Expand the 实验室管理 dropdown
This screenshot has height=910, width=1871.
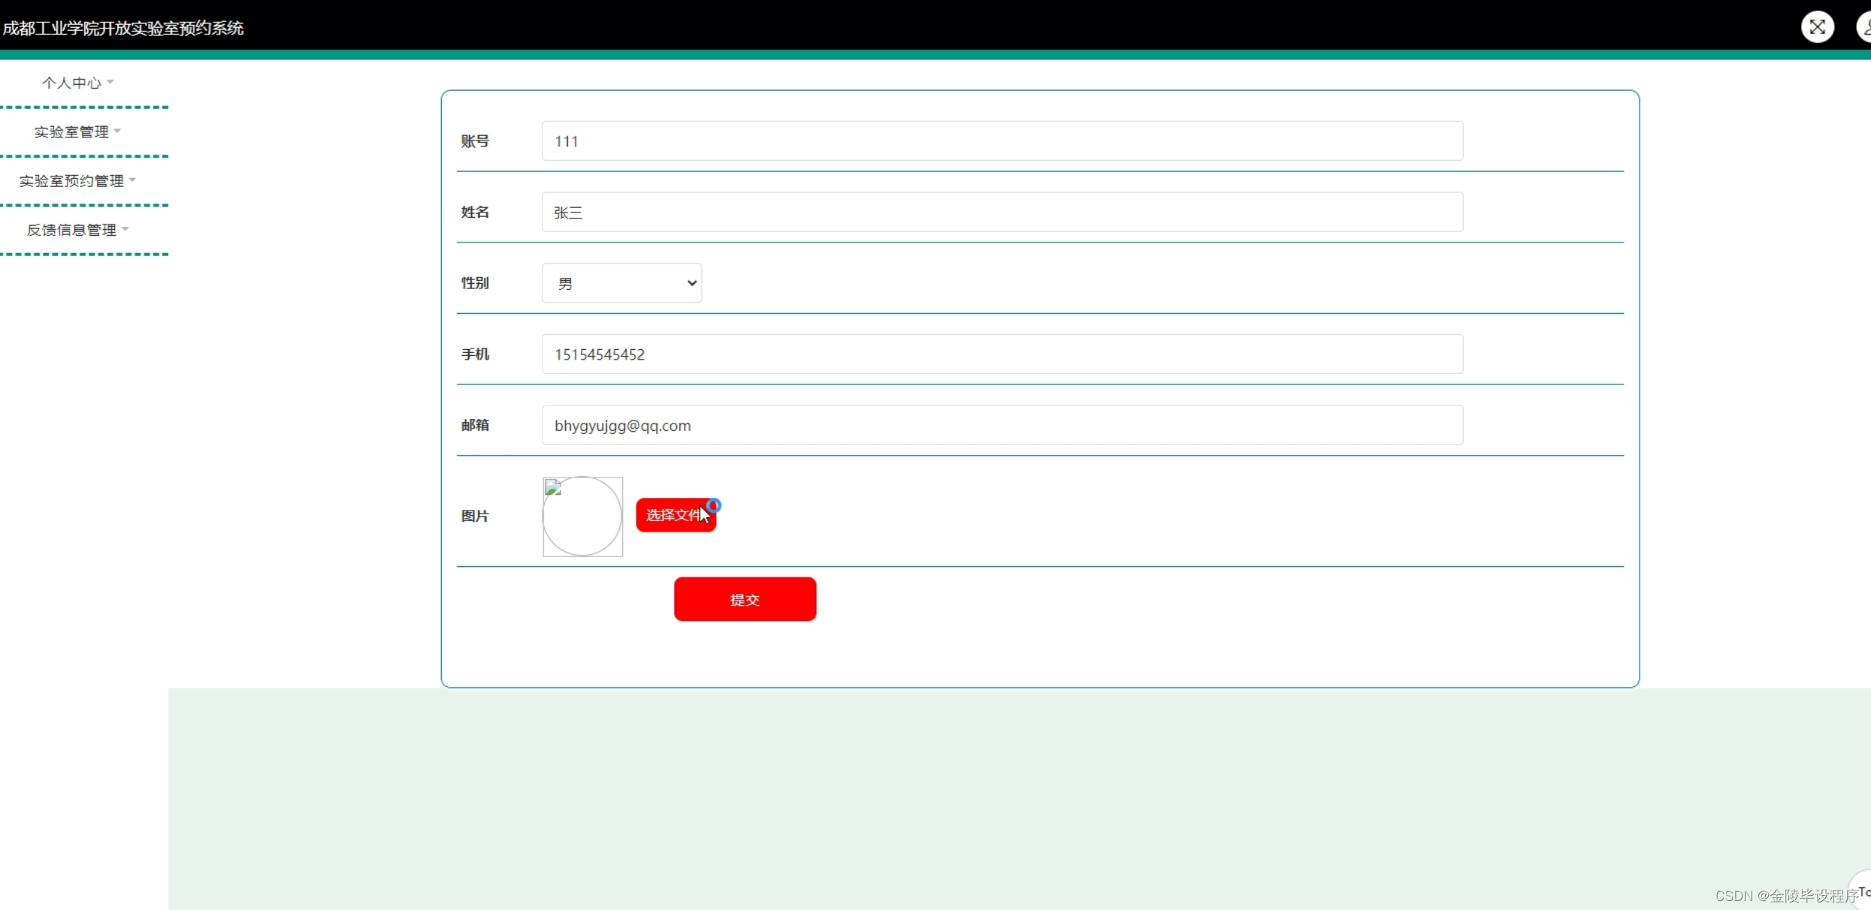point(71,131)
